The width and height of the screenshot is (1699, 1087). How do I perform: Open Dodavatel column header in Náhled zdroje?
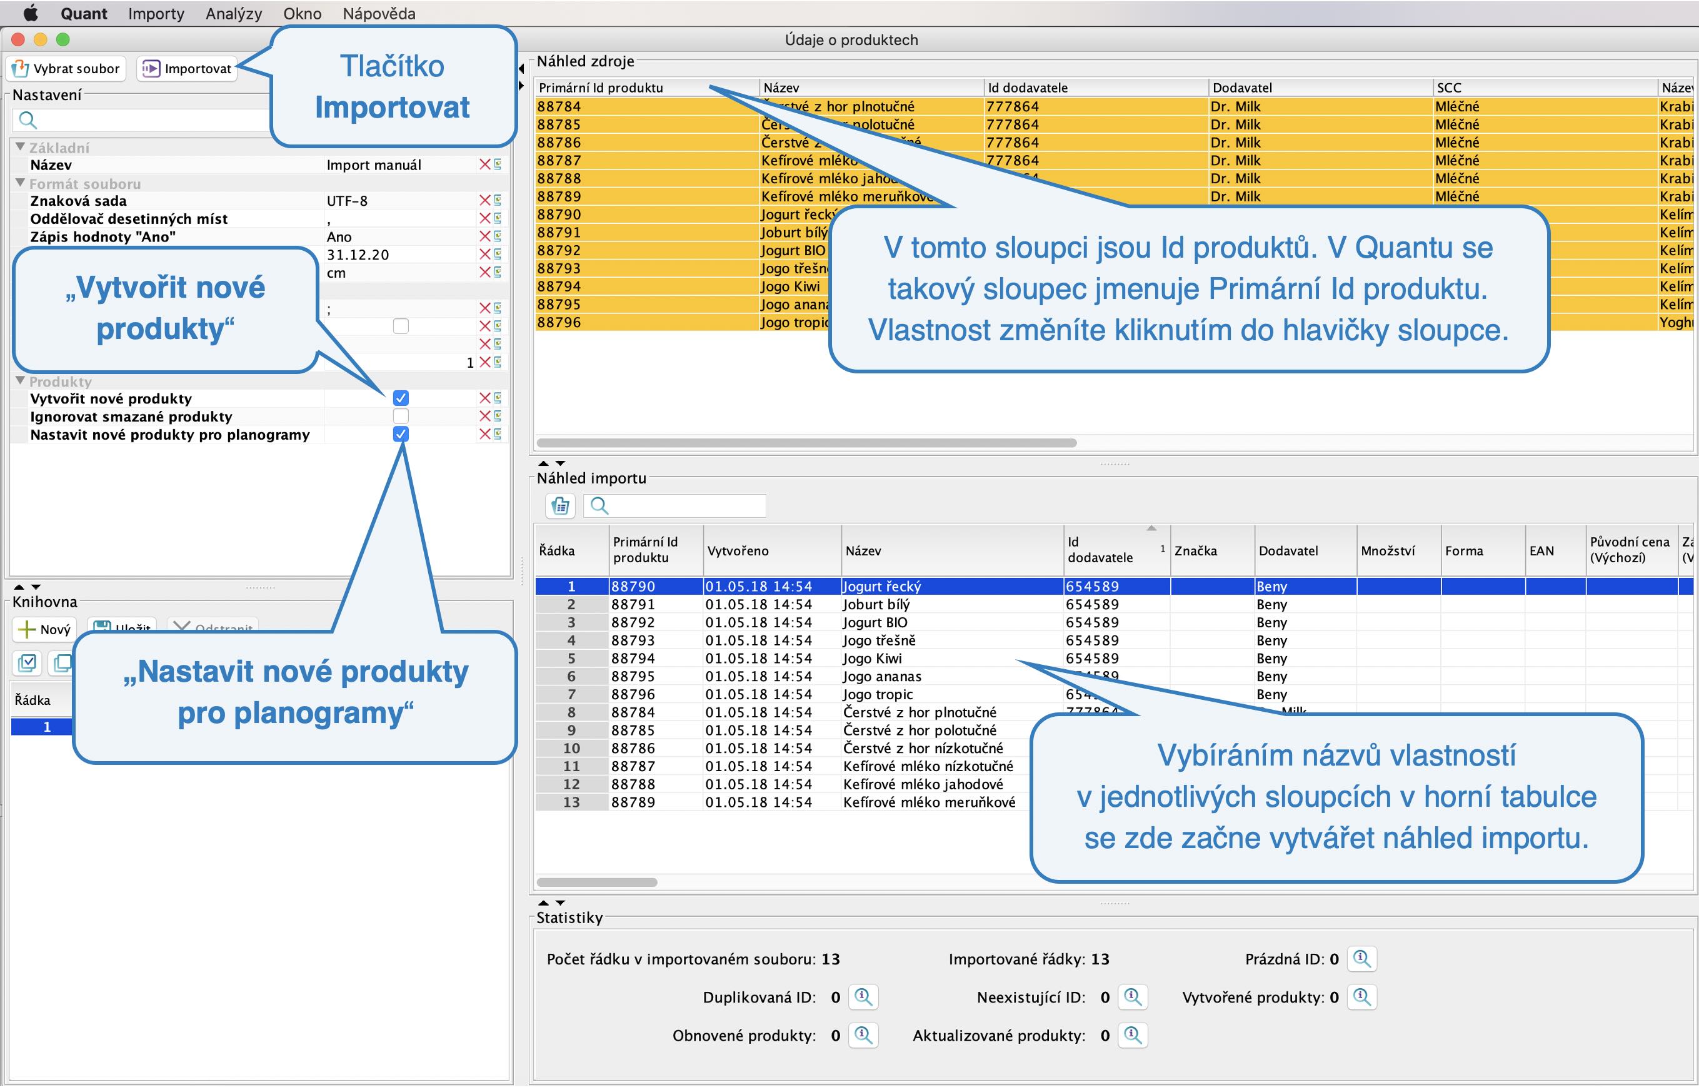click(1320, 88)
